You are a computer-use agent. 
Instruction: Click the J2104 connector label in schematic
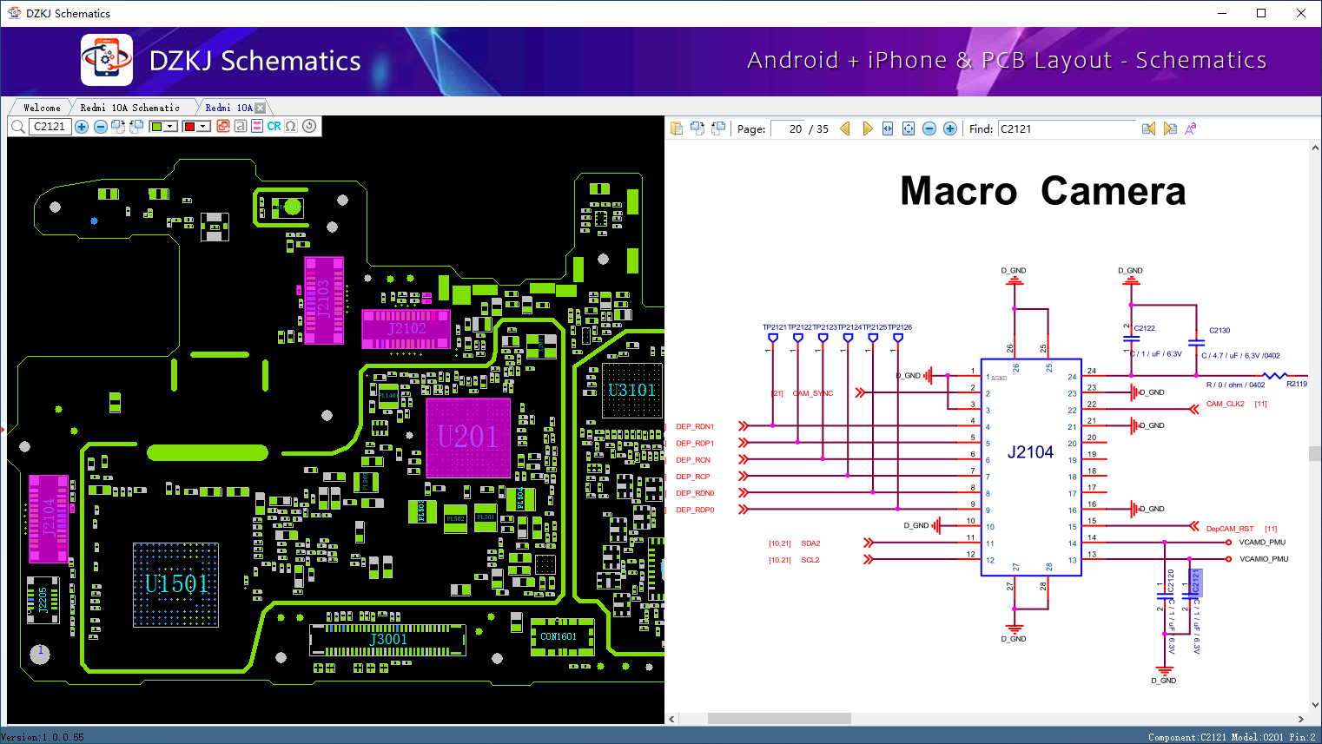(x=1030, y=452)
